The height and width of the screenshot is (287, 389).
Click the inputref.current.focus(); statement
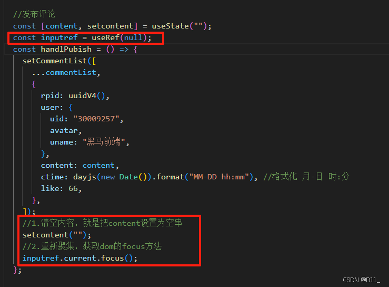tap(80, 258)
